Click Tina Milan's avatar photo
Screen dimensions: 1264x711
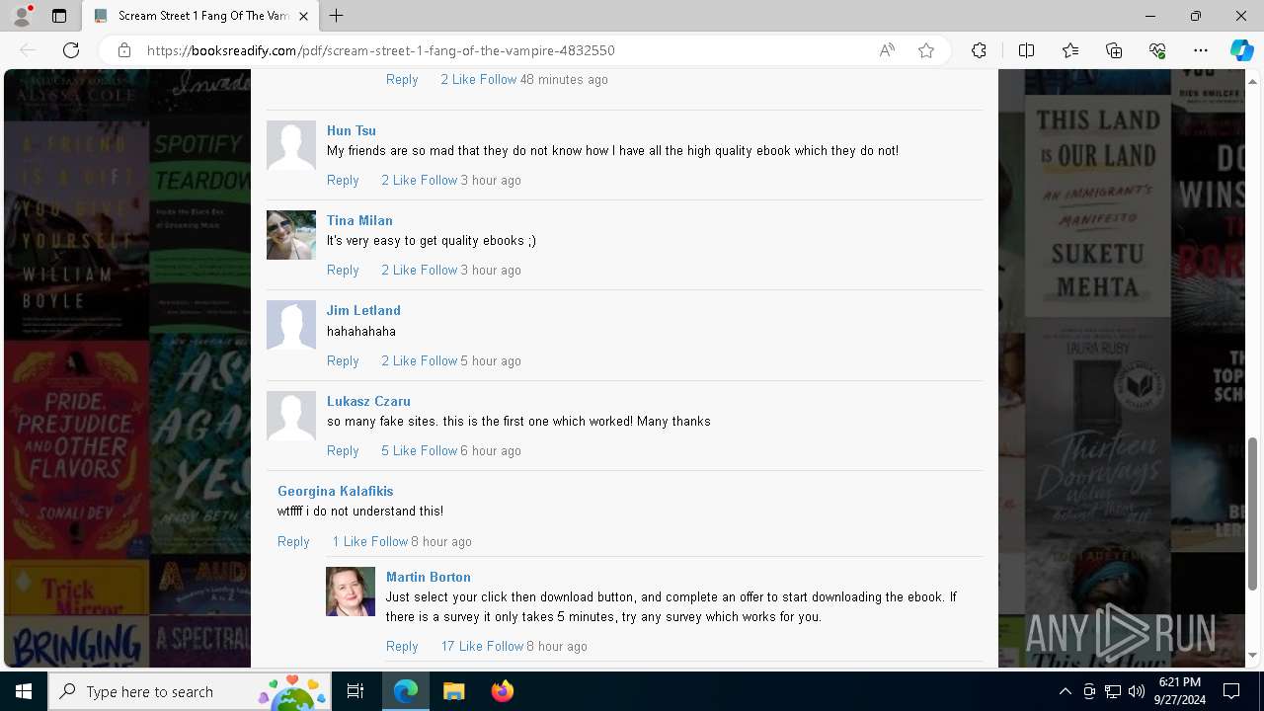click(x=291, y=235)
